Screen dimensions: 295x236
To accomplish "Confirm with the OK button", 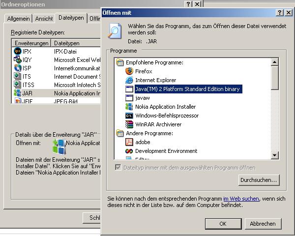I will pos(223,224).
